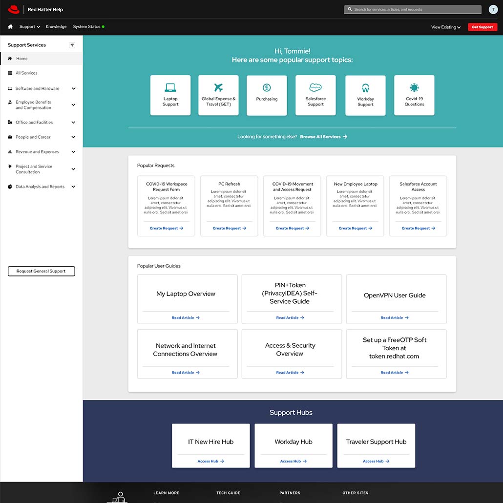Access Hub for IT New Hire Hub

click(x=210, y=461)
